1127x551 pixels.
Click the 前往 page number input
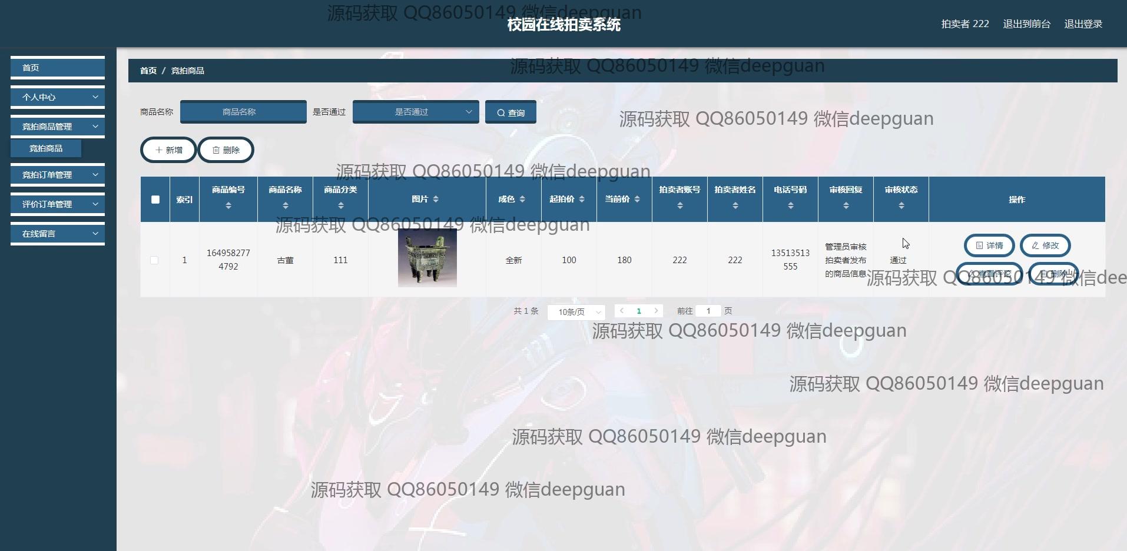pos(708,311)
